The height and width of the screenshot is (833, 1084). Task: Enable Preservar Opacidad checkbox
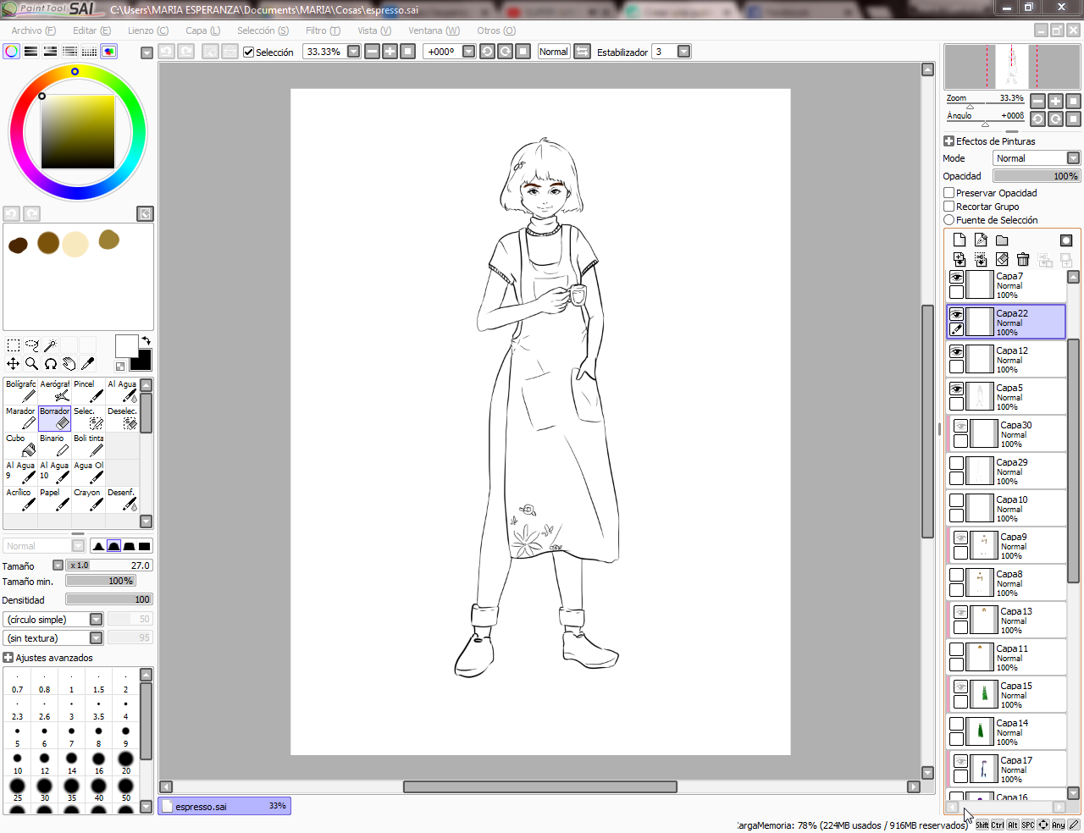tap(949, 193)
